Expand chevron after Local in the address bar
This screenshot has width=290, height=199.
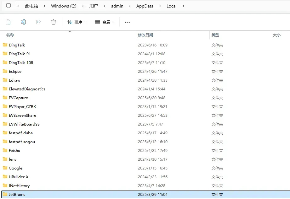click(x=183, y=6)
